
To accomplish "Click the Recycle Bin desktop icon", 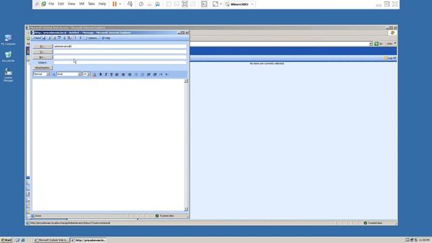I will pos(8,57).
